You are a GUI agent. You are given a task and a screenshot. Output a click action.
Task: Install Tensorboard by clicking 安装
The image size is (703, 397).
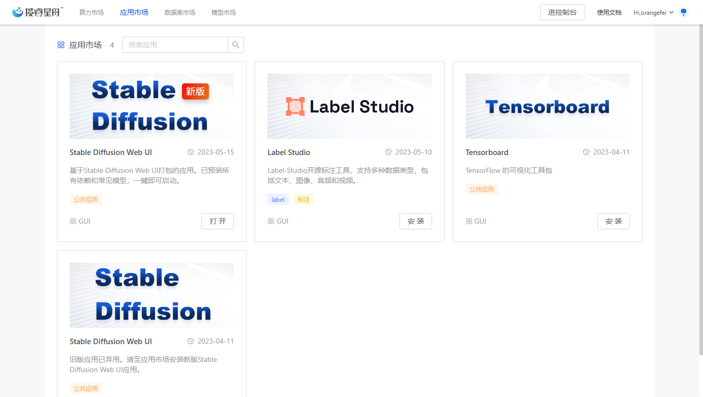[x=613, y=221]
